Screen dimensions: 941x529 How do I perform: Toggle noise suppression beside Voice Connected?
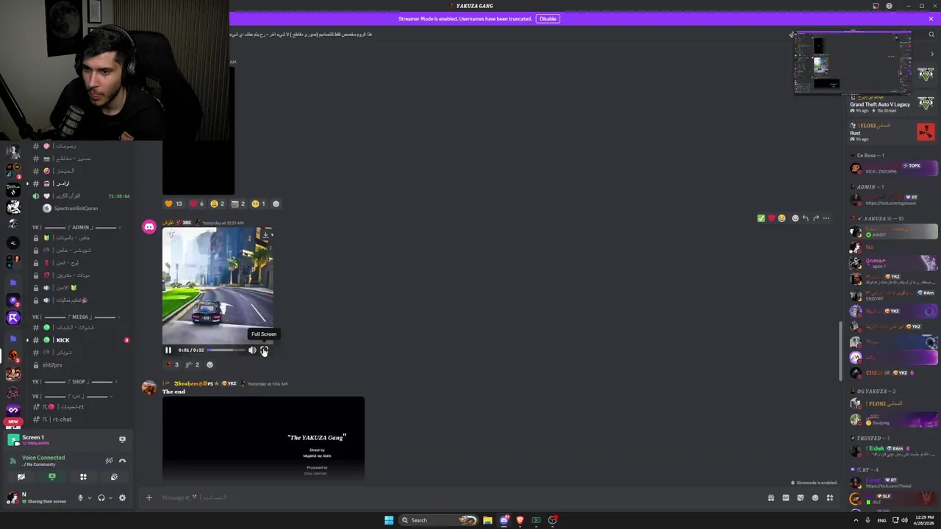tap(109, 461)
